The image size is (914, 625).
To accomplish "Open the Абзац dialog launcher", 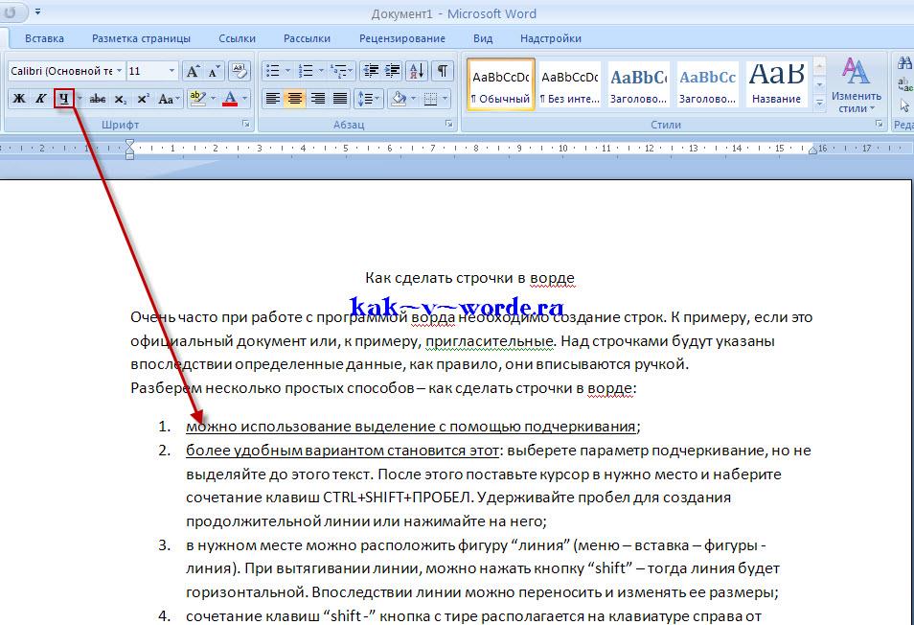I will 448,125.
